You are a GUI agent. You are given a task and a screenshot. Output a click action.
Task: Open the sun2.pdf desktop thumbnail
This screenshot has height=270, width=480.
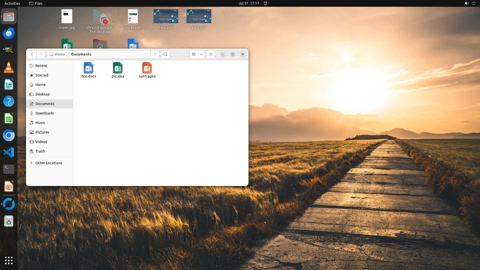(x=199, y=16)
